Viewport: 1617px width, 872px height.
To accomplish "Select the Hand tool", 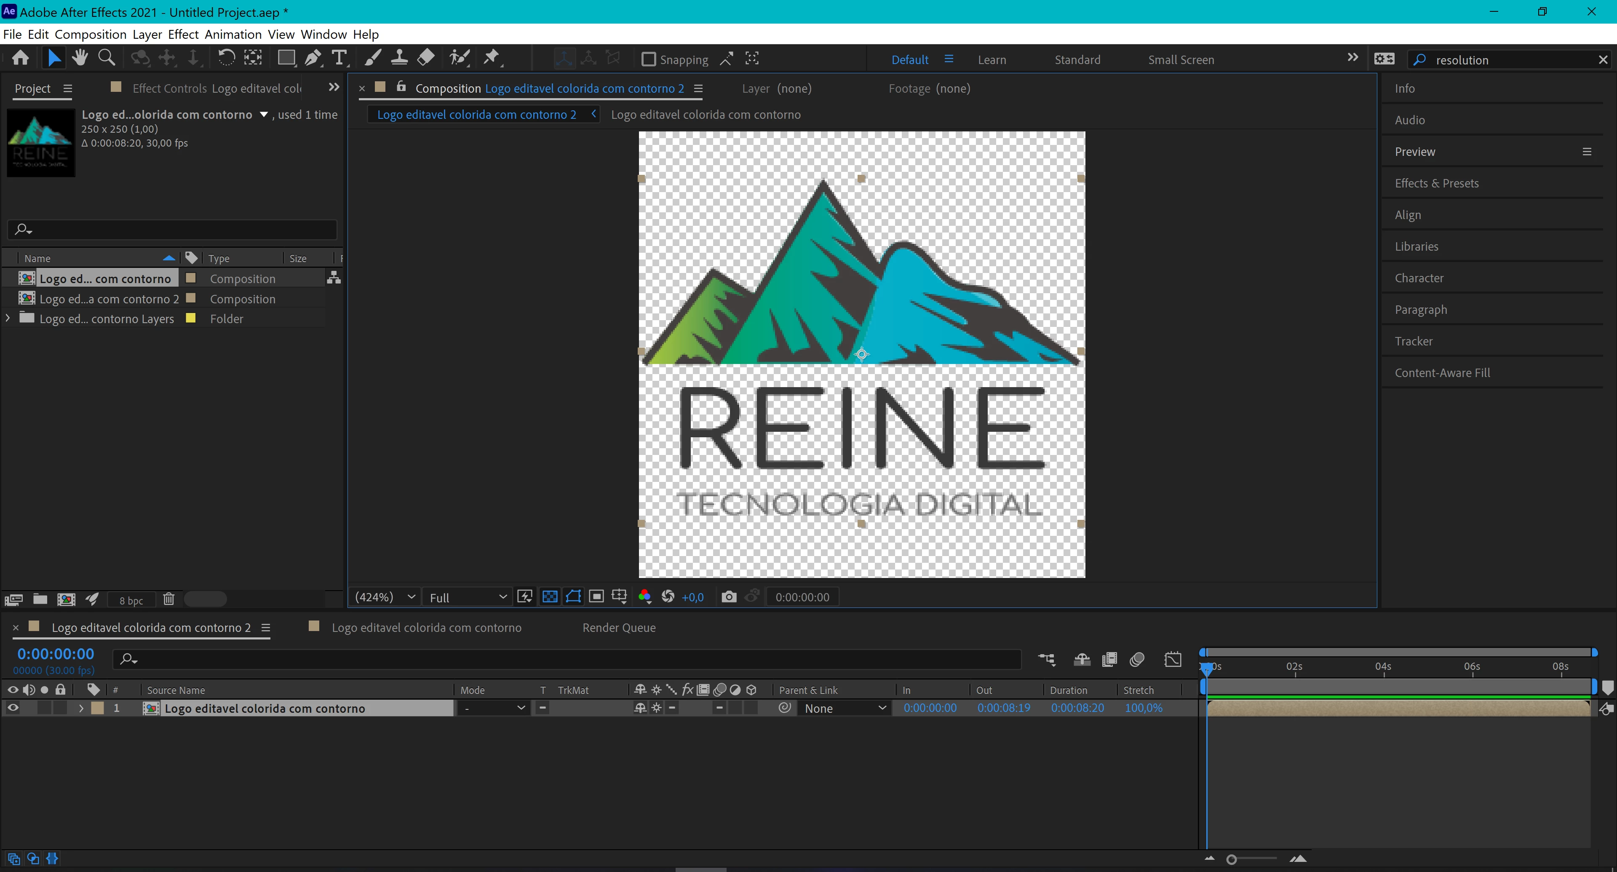I will 80,59.
